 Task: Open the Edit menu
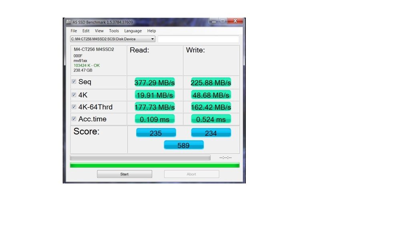[86, 31]
